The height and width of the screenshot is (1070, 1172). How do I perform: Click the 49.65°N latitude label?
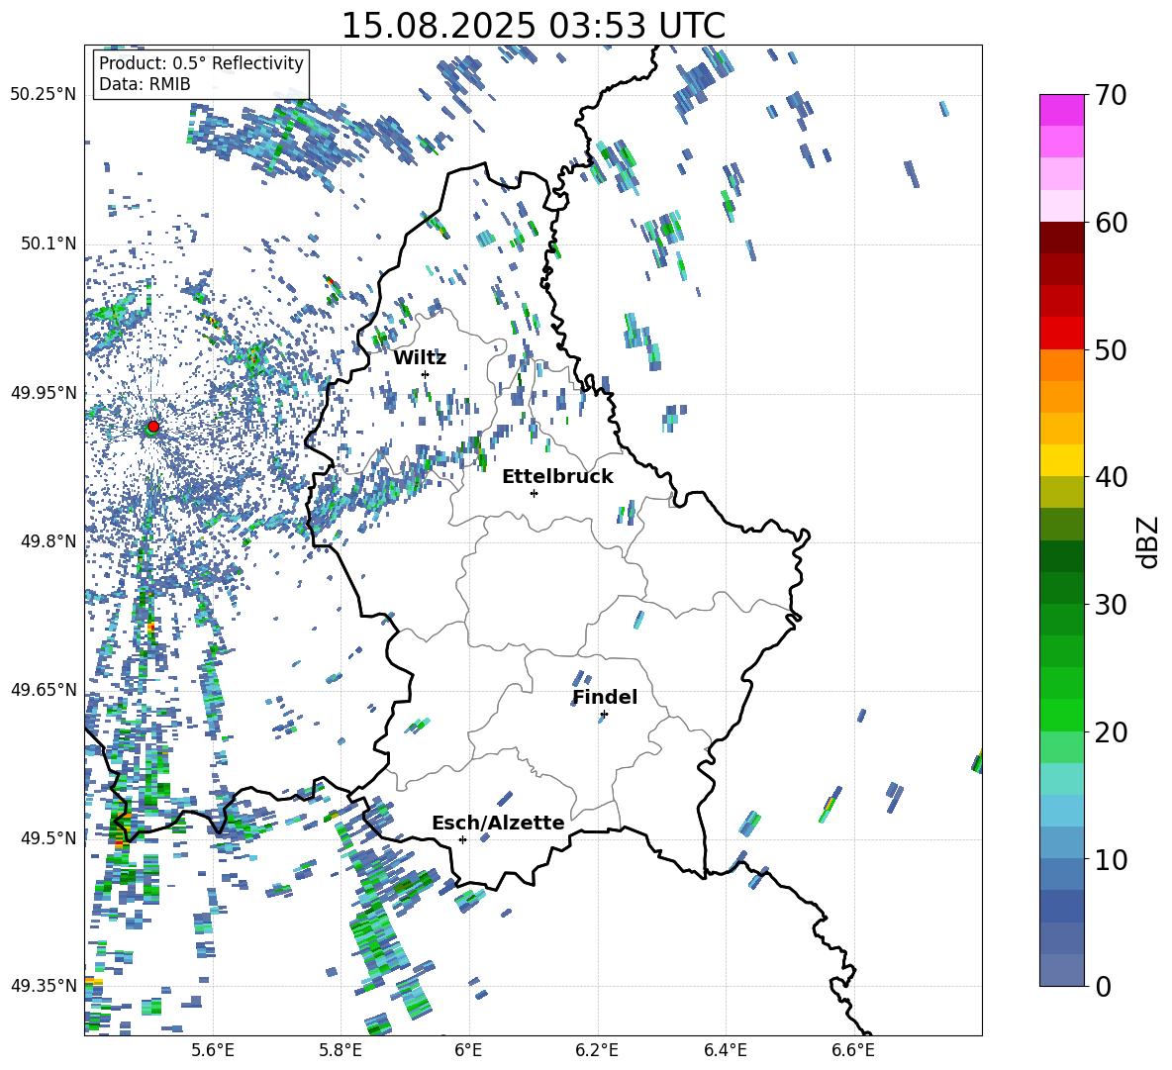pyautogui.click(x=44, y=689)
